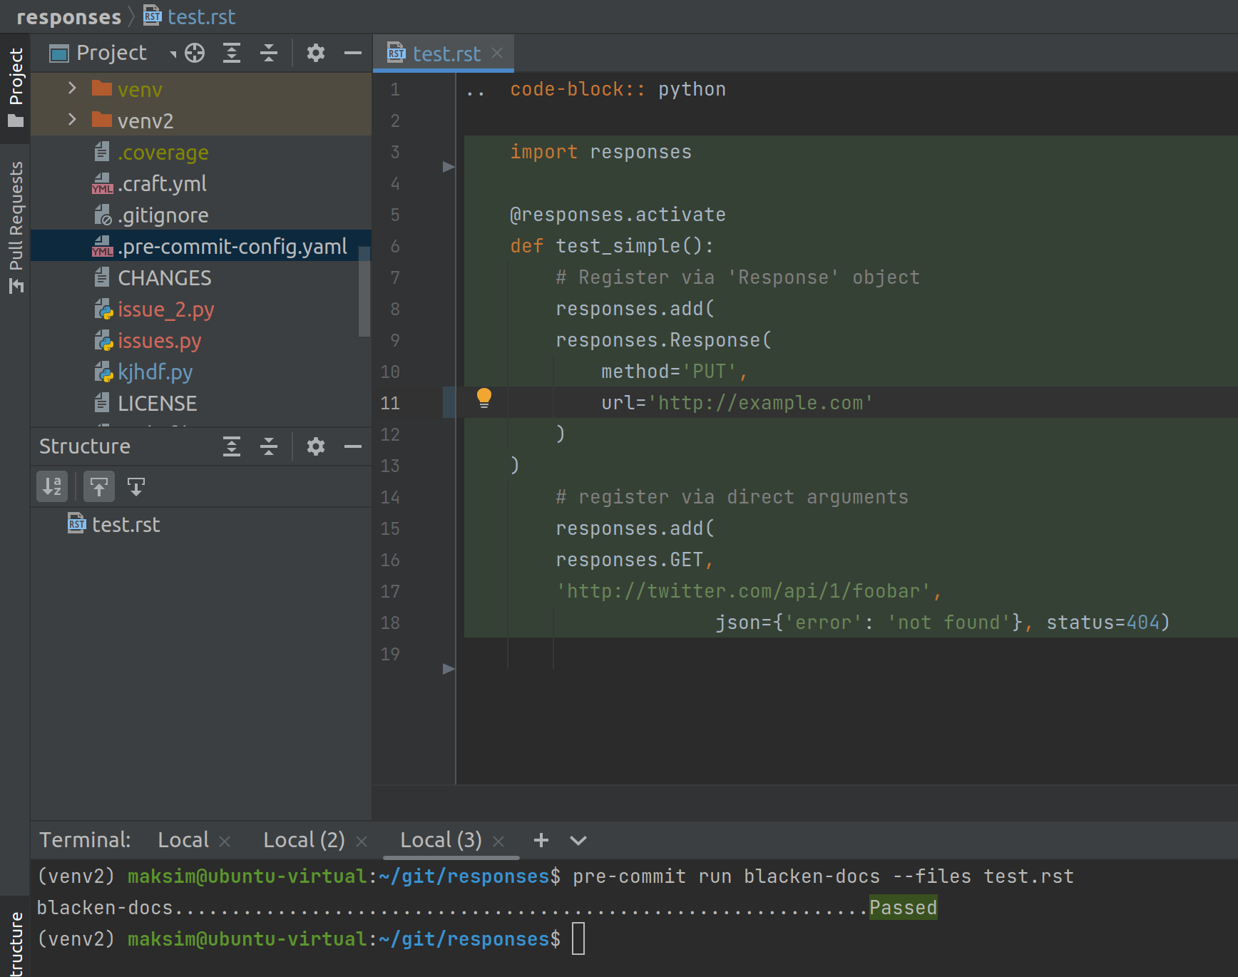Select the .craft.yml file
1238x977 pixels.
click(163, 183)
